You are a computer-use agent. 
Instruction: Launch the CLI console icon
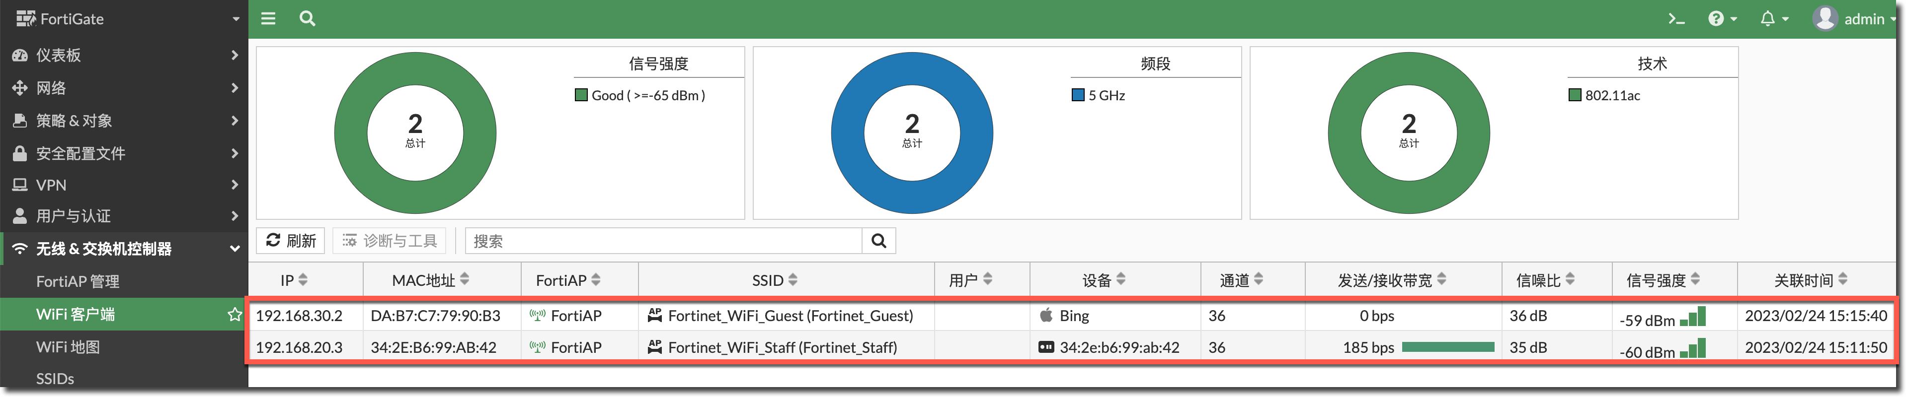point(1676,19)
